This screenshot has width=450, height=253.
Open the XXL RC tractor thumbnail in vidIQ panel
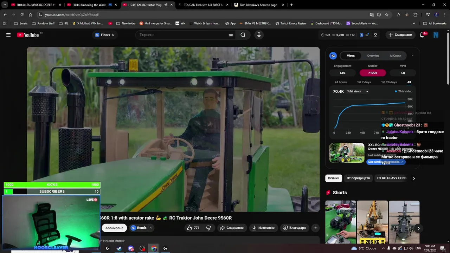347,153
